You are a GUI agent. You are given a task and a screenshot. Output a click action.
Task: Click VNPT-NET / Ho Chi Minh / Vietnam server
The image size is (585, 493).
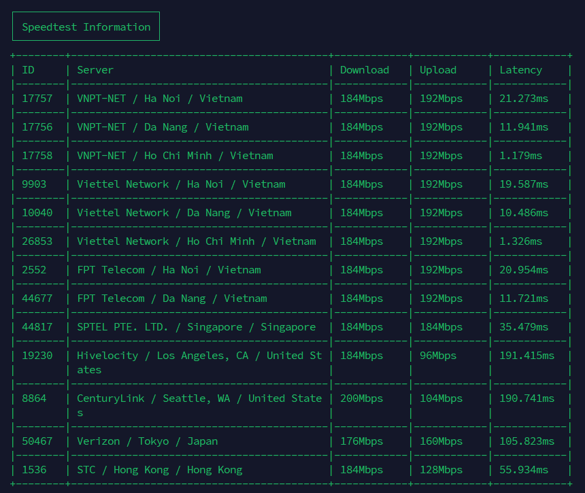[175, 156]
